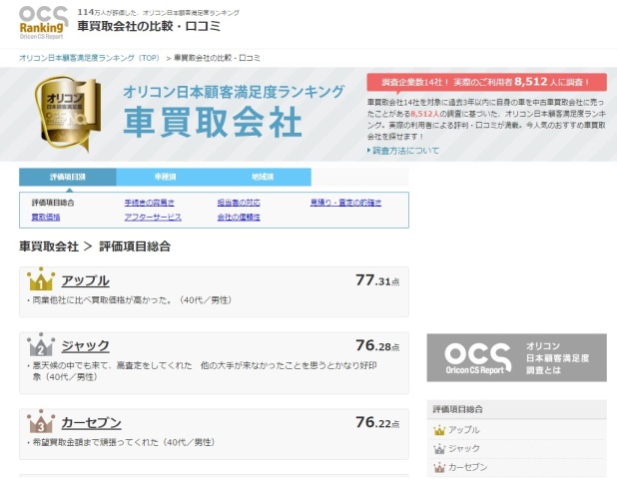
Task: Click the small bronze crown next to カーセブン in the sidebar
Action: [x=439, y=466]
